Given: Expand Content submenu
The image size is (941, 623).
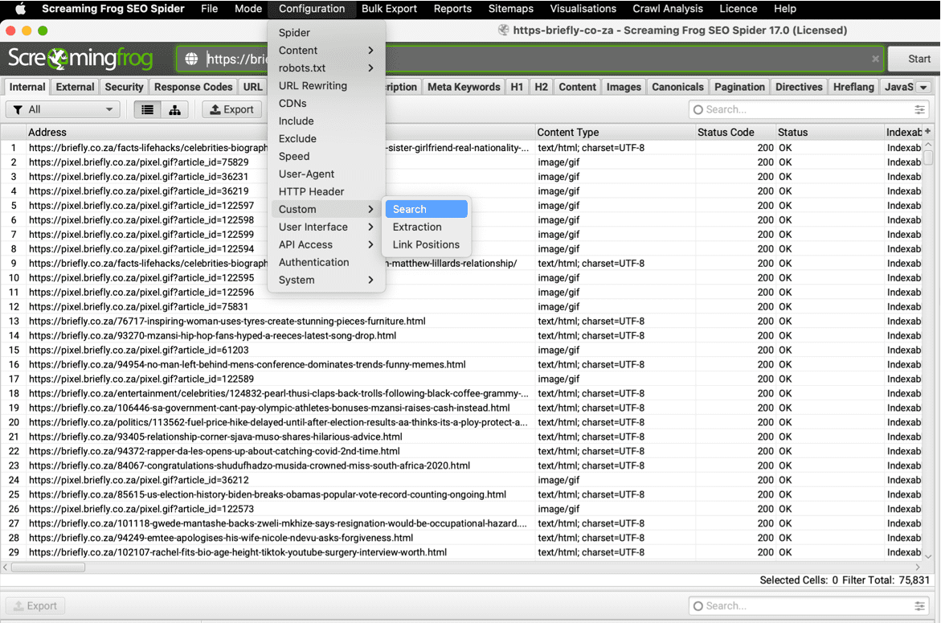Looking at the screenshot, I should tap(326, 51).
